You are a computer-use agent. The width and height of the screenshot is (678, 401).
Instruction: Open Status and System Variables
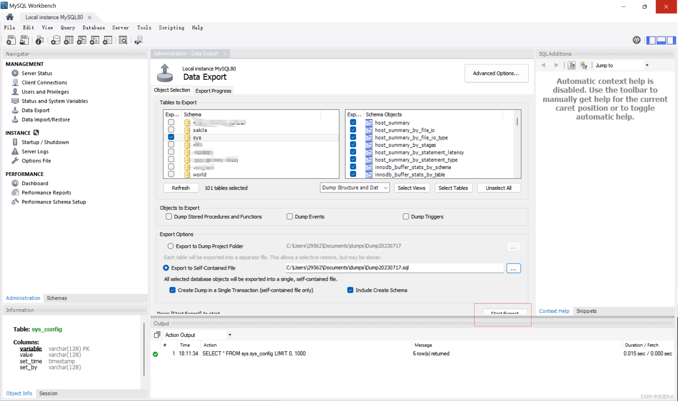pos(55,101)
